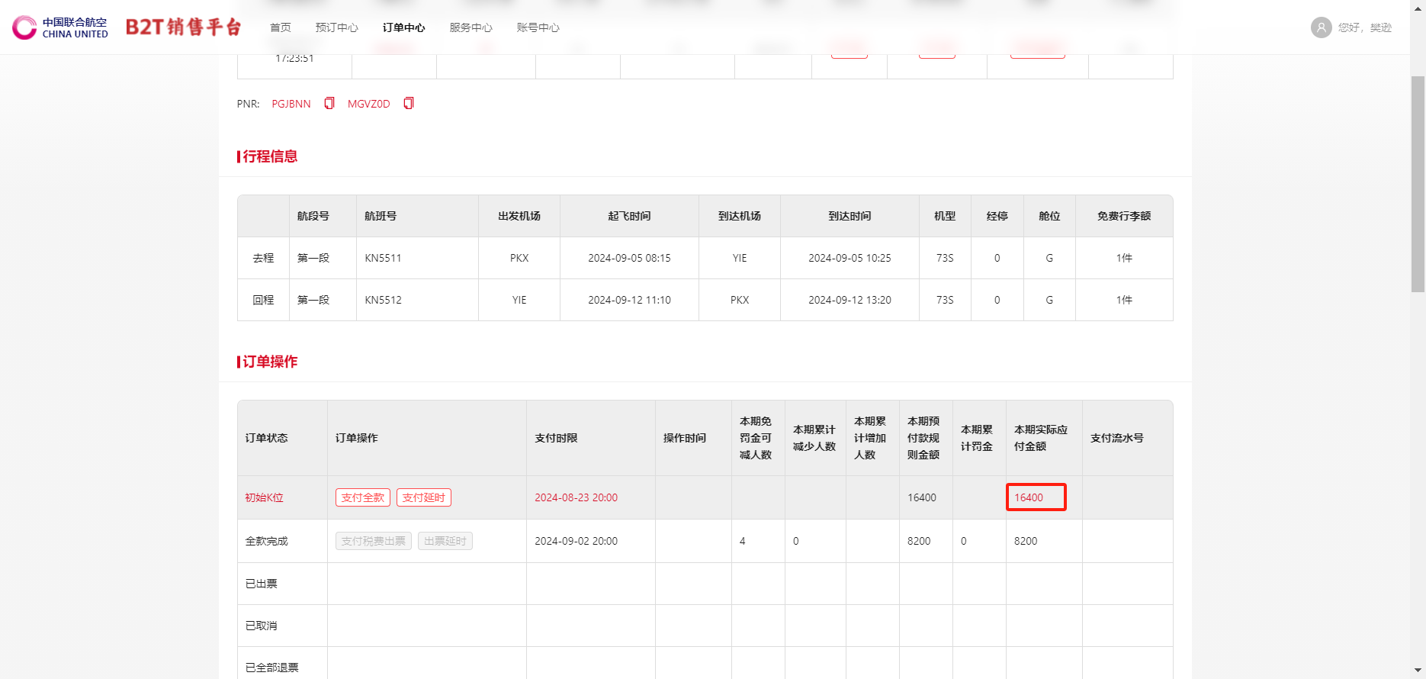Click the PGJBNN PNR link

click(291, 104)
